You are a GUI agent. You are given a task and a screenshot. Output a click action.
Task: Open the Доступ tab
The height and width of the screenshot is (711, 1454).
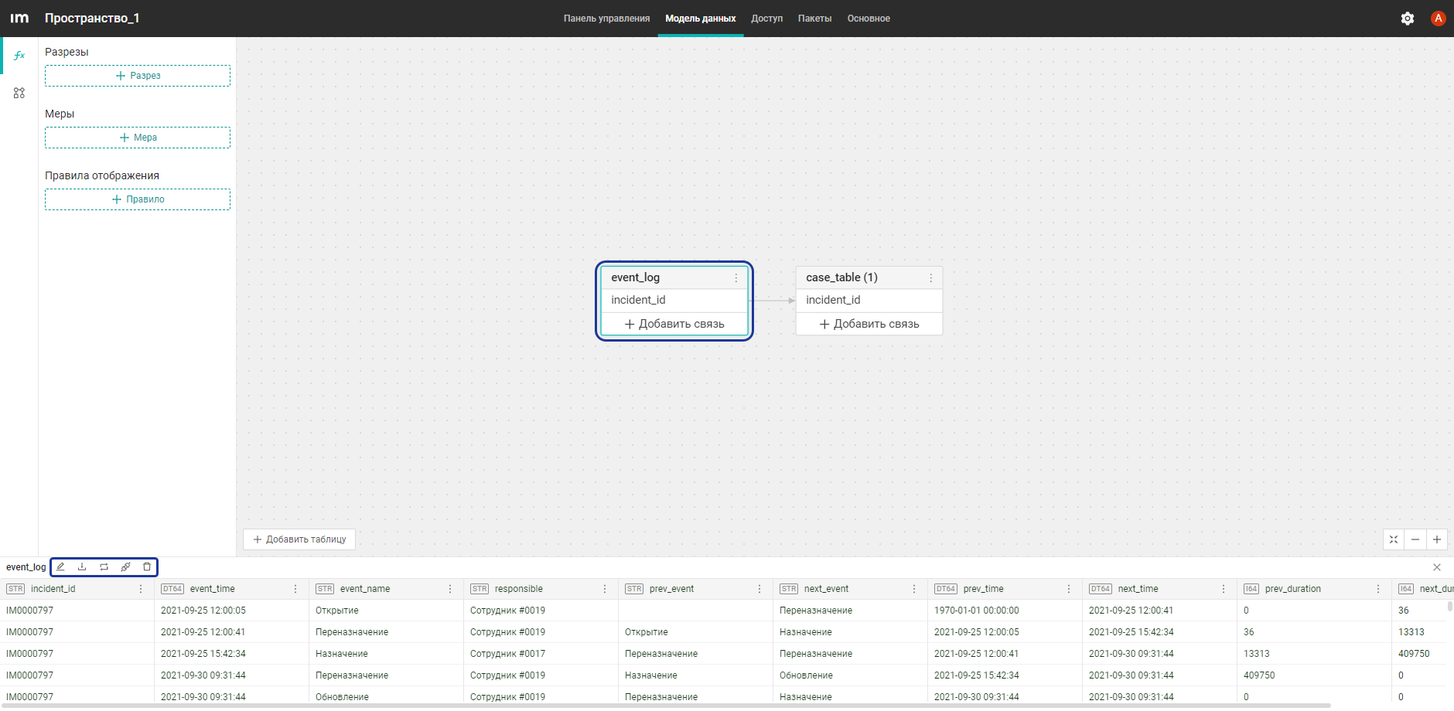(767, 19)
